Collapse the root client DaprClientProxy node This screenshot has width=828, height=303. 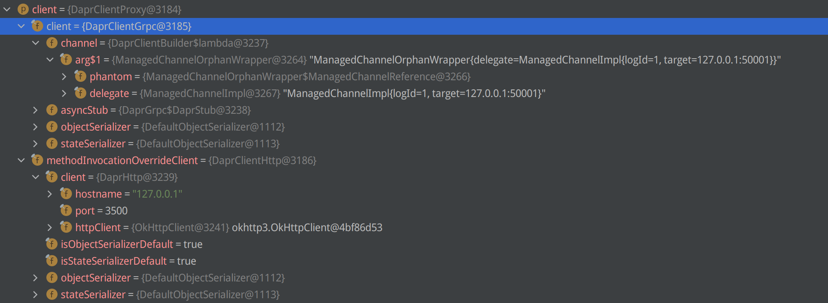pyautogui.click(x=7, y=9)
